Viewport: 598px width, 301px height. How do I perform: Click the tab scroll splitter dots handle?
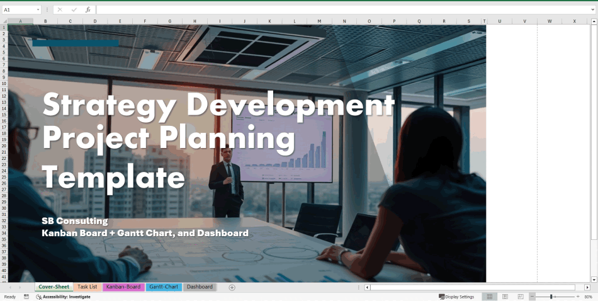click(x=358, y=287)
